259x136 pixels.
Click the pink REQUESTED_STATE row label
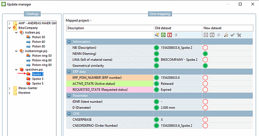click(110, 90)
